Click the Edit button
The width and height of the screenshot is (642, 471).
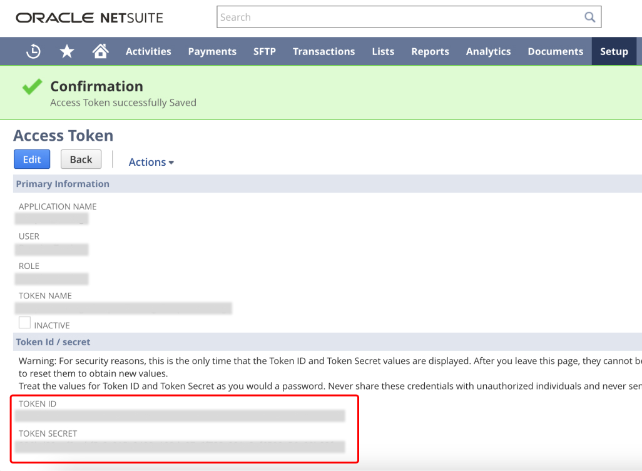pyautogui.click(x=31, y=159)
